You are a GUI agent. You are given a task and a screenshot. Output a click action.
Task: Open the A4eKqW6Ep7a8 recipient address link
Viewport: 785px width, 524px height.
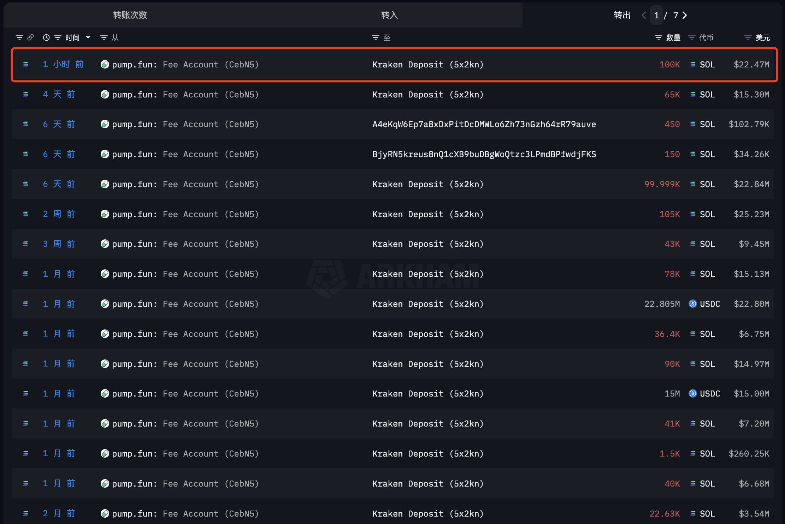pos(484,124)
